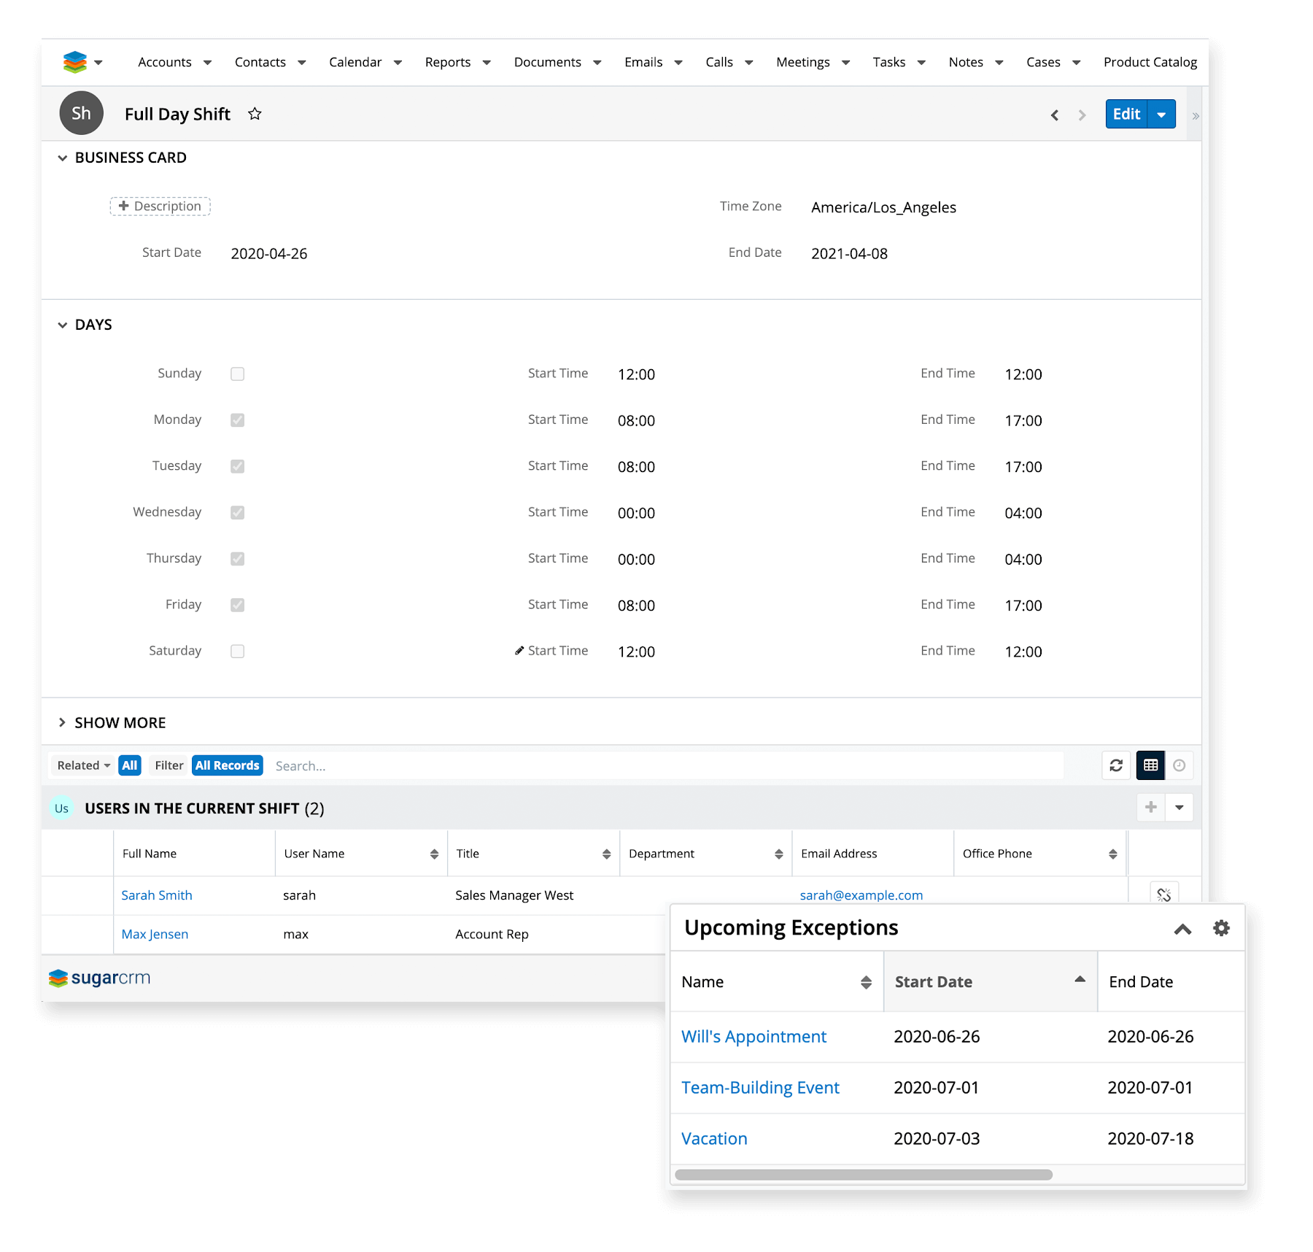The width and height of the screenshot is (1313, 1252).
Task: Click the horizontal scrollbar in Upcoming Exceptions
Action: [864, 1175]
